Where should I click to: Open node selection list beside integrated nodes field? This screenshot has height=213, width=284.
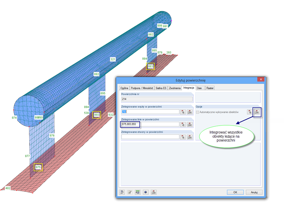tap(189, 112)
